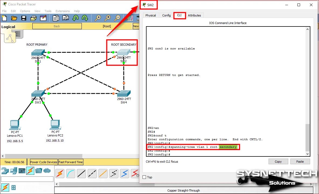Image resolution: width=319 pixels, height=194 pixels.
Task: Switch to Config tab in SW2 window
Action: click(x=167, y=15)
